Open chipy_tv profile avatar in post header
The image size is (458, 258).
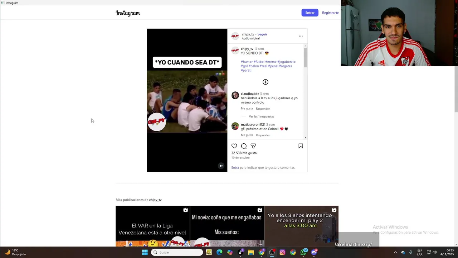pos(235,36)
